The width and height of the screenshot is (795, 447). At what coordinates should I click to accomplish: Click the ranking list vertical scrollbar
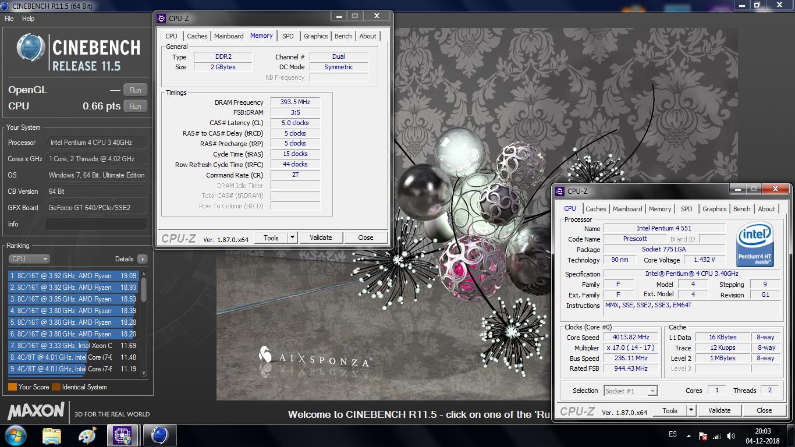[144, 323]
